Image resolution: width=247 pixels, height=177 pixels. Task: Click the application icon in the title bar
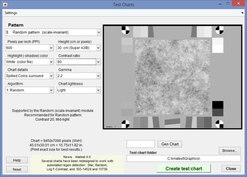click(x=5, y=4)
